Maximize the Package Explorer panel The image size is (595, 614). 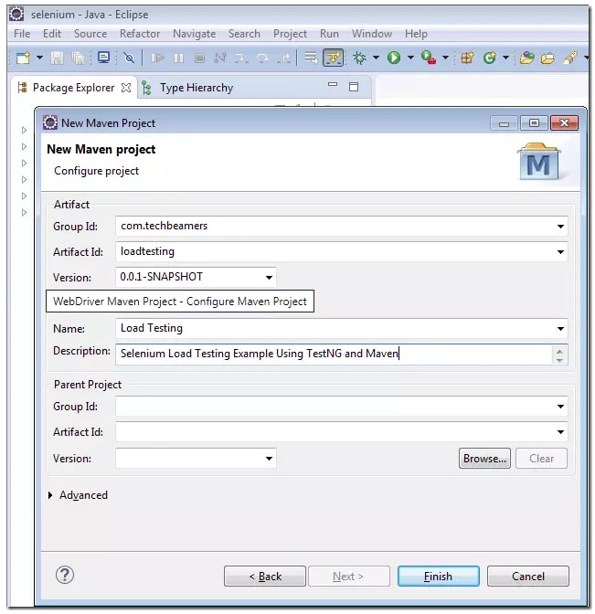[354, 87]
